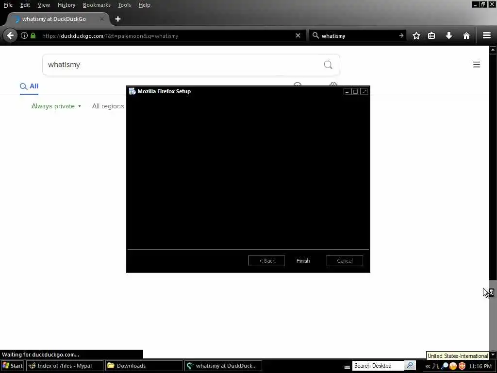Screen dimensions: 497x373
Task: Close the whatismy at DuckDuckGo tab
Action: tap(102, 19)
